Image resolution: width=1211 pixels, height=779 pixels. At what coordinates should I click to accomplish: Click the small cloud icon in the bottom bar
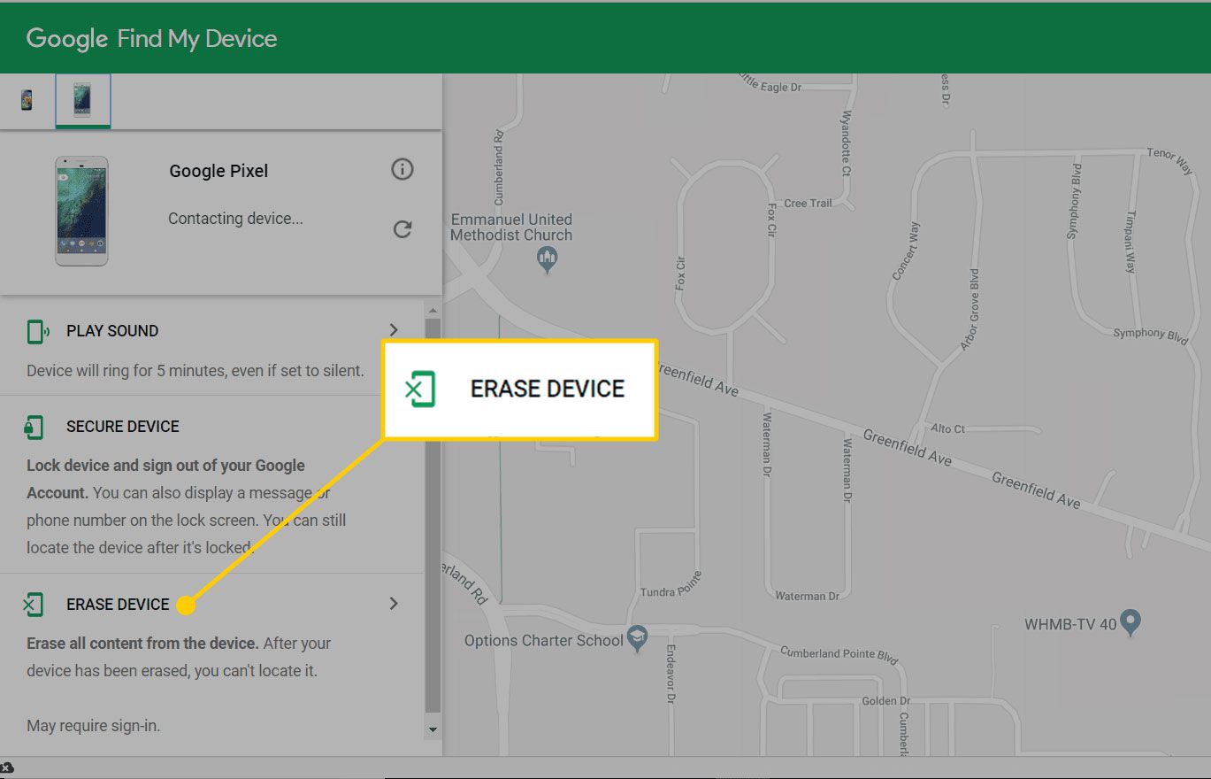6,767
